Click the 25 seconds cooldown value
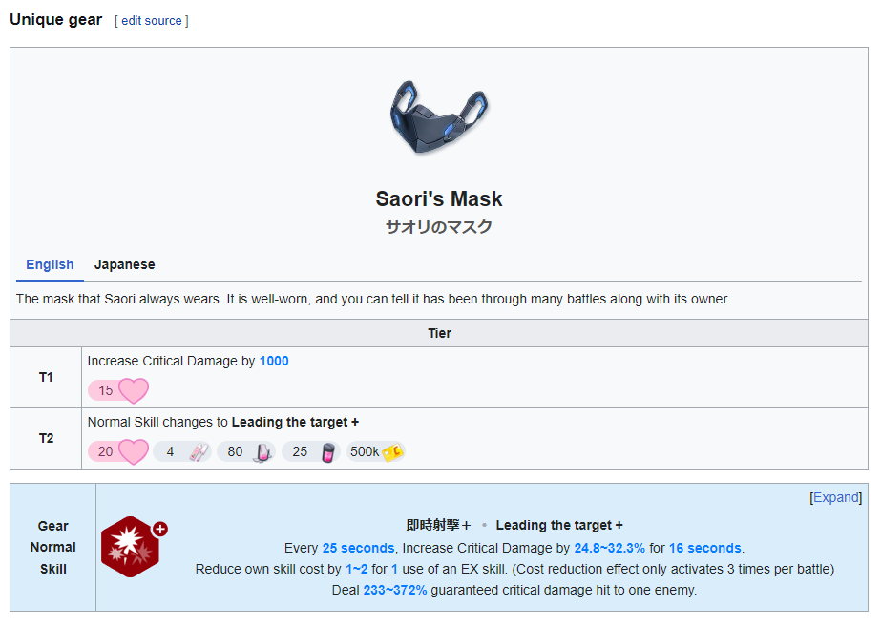This screenshot has width=881, height=626. [x=359, y=548]
